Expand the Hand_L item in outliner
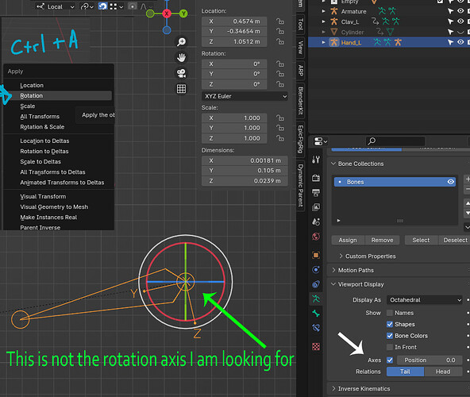The height and width of the screenshot is (397, 470). (323, 42)
